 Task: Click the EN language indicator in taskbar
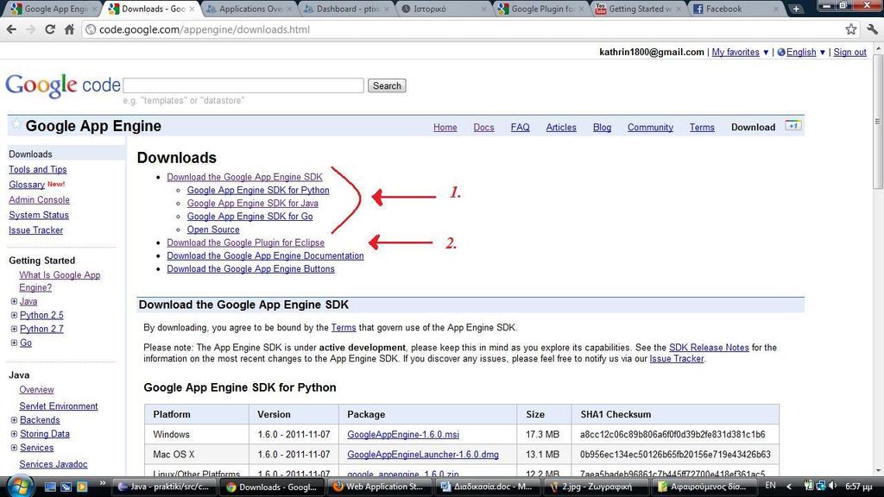(x=770, y=486)
